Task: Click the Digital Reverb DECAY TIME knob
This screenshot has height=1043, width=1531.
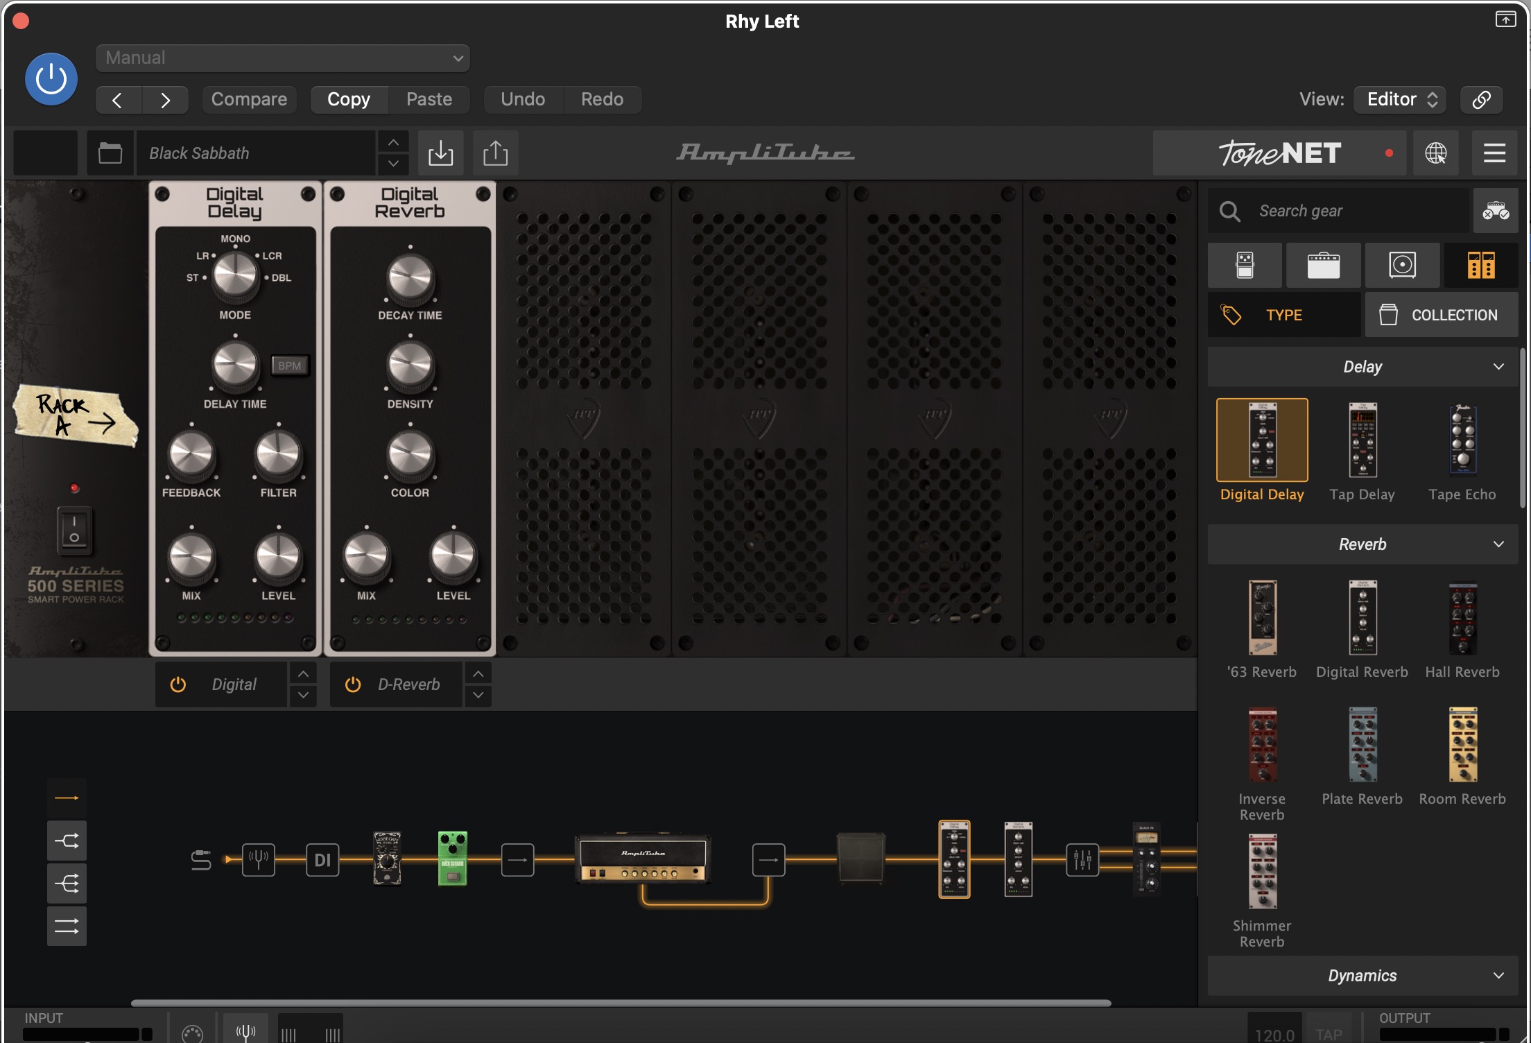Action: coord(410,277)
